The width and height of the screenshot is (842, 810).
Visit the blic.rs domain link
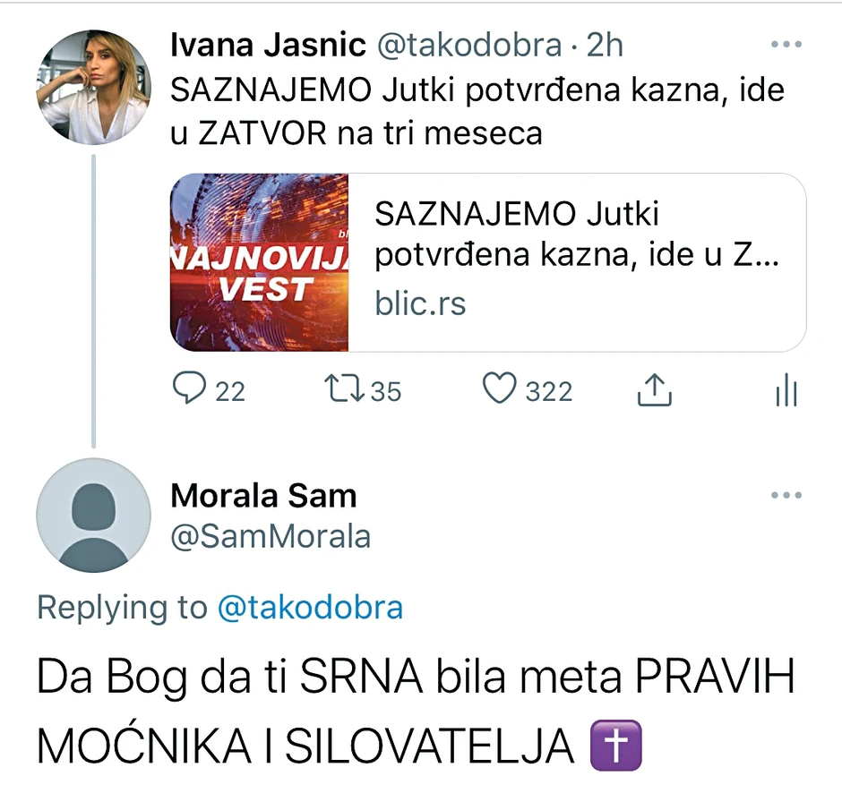(x=420, y=303)
